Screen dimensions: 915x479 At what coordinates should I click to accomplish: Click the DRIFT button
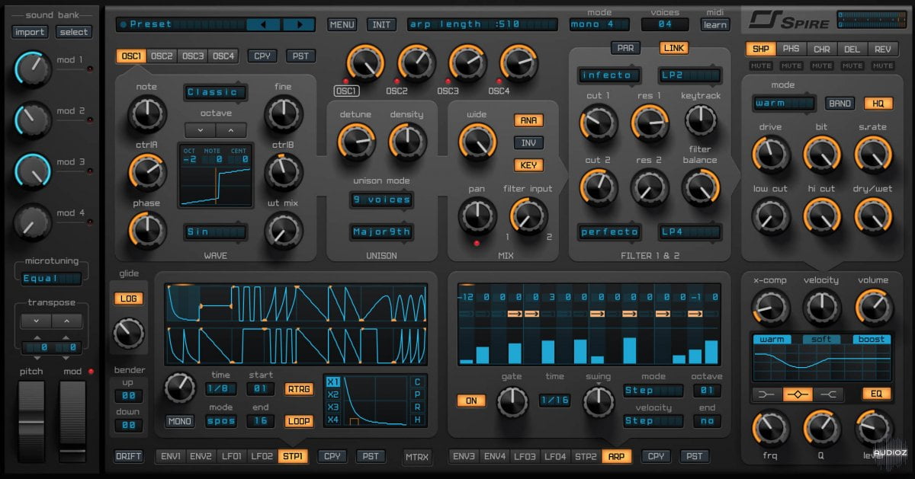129,457
